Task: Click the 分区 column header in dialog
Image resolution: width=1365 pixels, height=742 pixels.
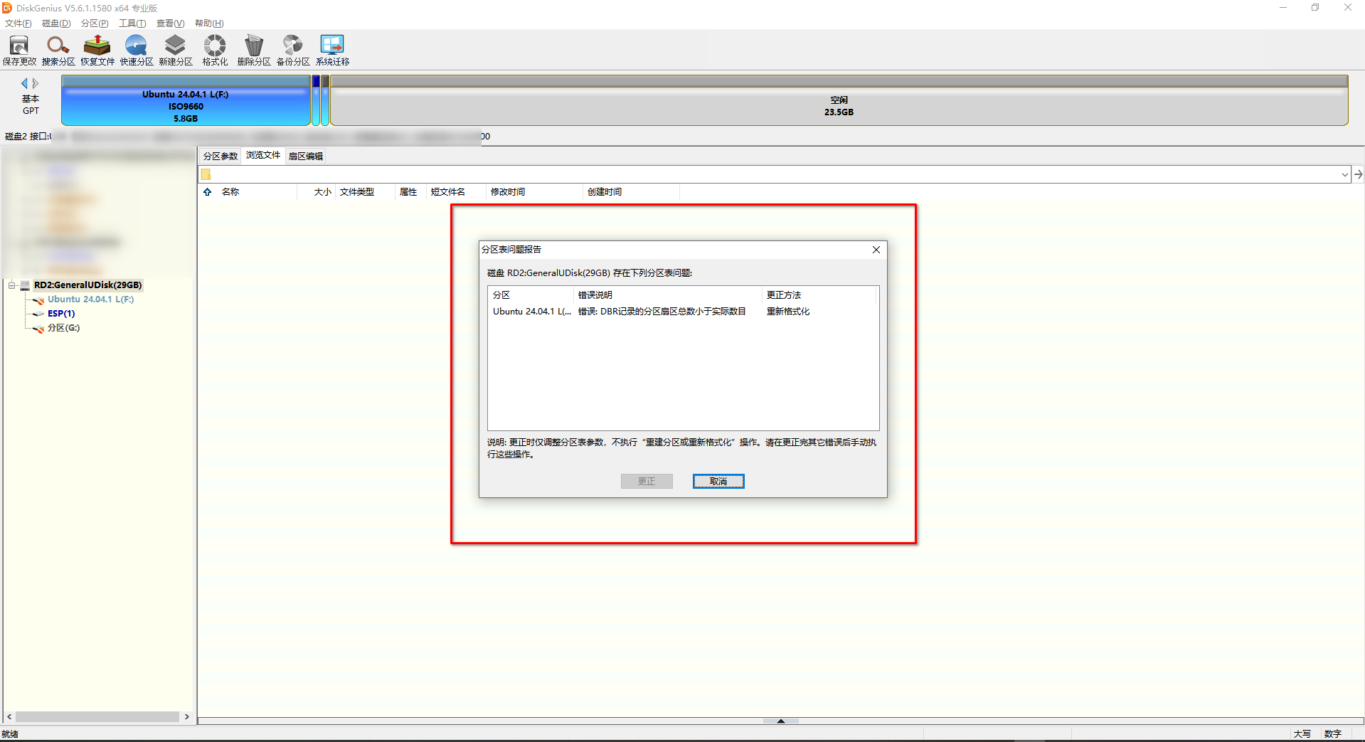Action: [x=531, y=295]
